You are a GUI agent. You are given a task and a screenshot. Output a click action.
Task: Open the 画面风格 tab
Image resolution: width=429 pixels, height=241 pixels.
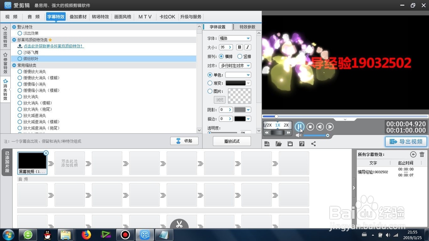pyautogui.click(x=123, y=17)
